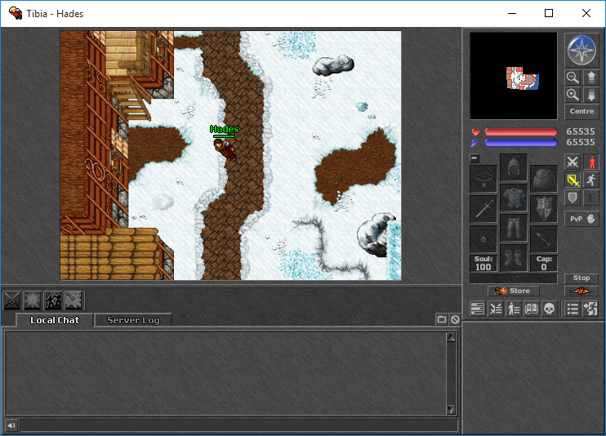Click ignore list crossed circle icon
This screenshot has height=436, width=606.
[x=455, y=319]
